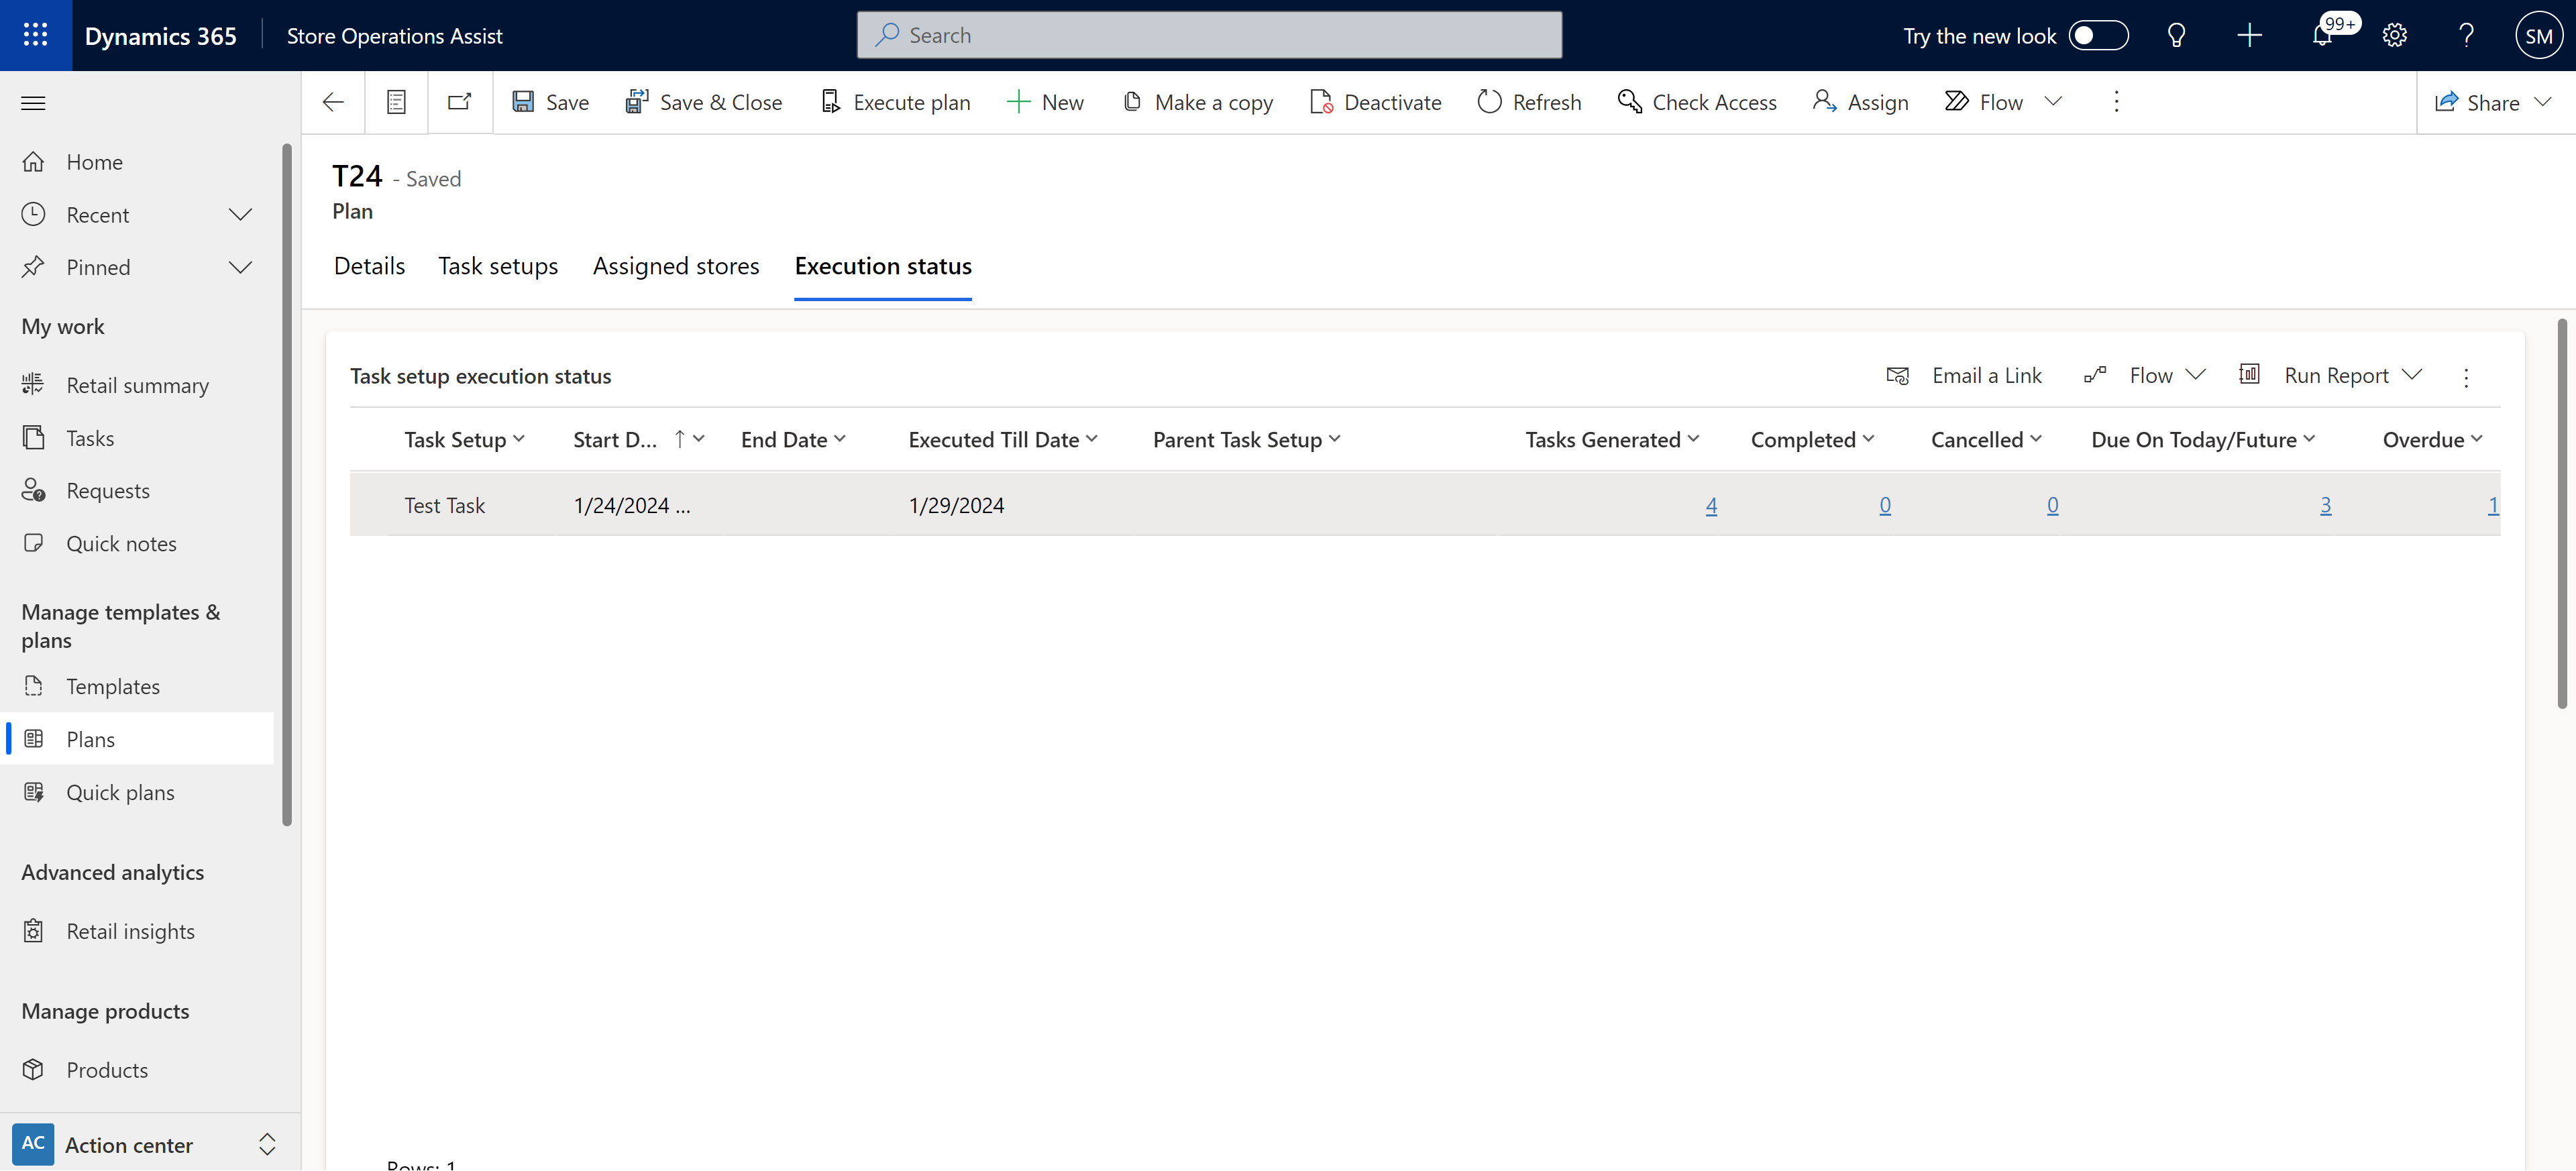Viewport: 2576px width, 1171px height.
Task: Switch to the Task setups tab
Action: [x=498, y=264]
